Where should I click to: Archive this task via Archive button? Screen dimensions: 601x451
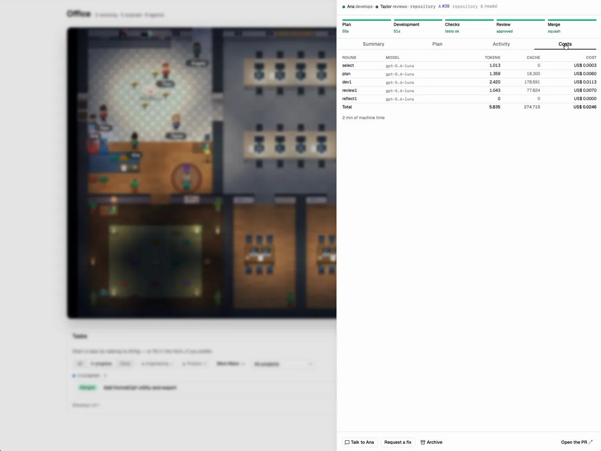tap(431, 442)
